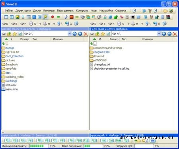
Task: Open the Директории menu
Action: pyautogui.click(x=23, y=10)
